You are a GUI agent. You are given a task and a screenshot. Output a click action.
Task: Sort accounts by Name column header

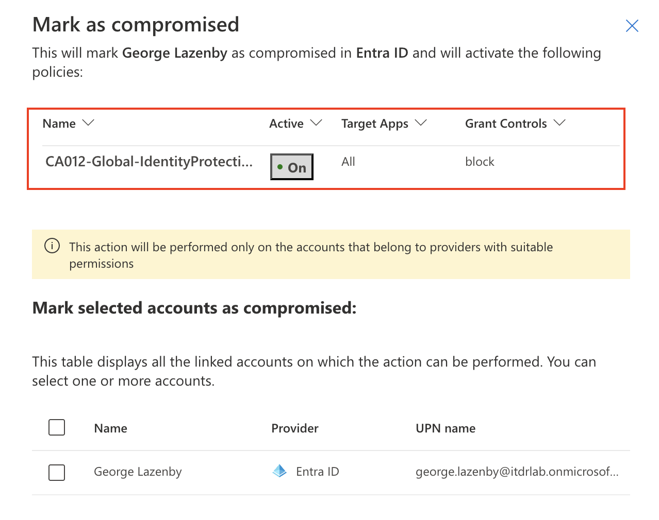[x=110, y=428]
